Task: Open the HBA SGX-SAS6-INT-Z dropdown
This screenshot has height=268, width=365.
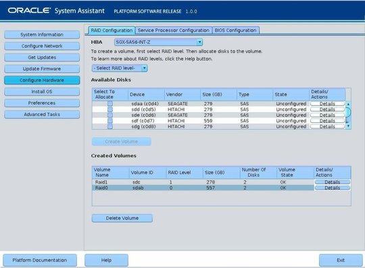Action: coord(158,42)
